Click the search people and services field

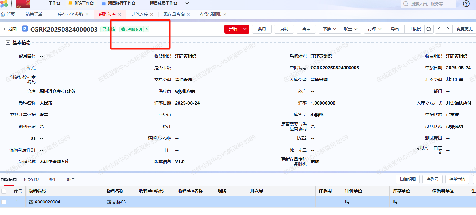[x=429, y=4]
